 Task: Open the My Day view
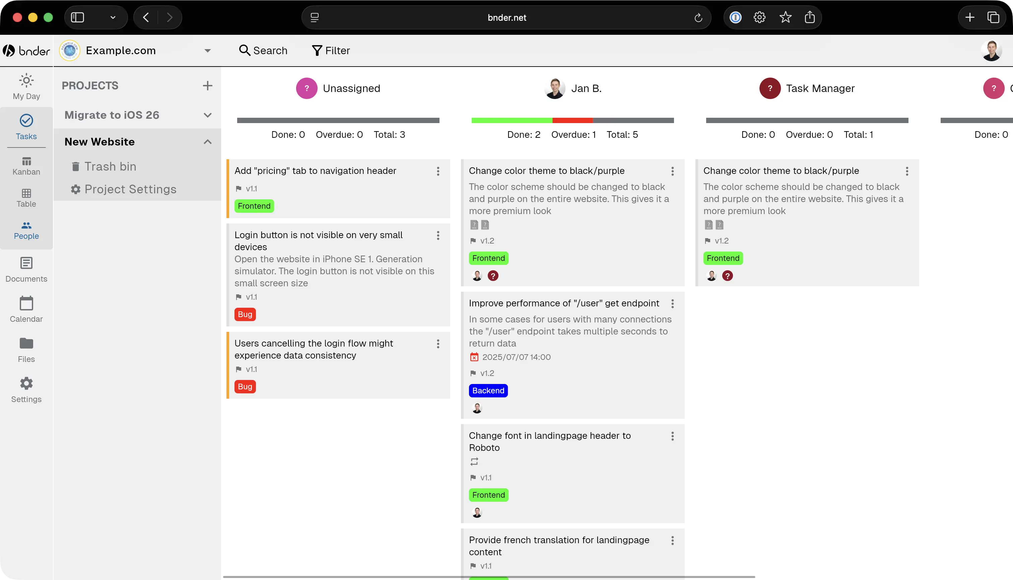coord(26,86)
